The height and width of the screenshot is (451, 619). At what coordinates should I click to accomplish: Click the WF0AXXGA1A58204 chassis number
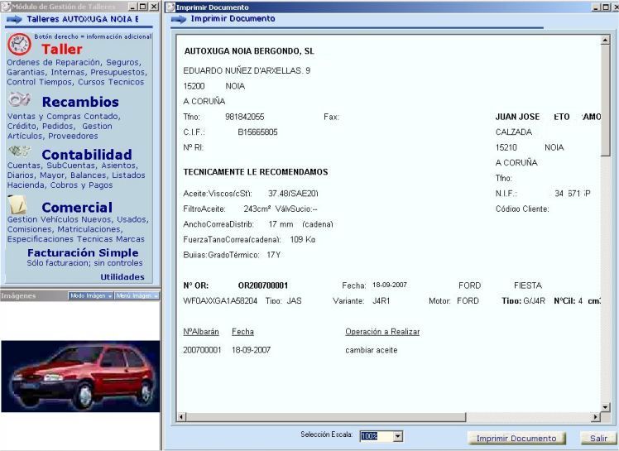(x=220, y=301)
